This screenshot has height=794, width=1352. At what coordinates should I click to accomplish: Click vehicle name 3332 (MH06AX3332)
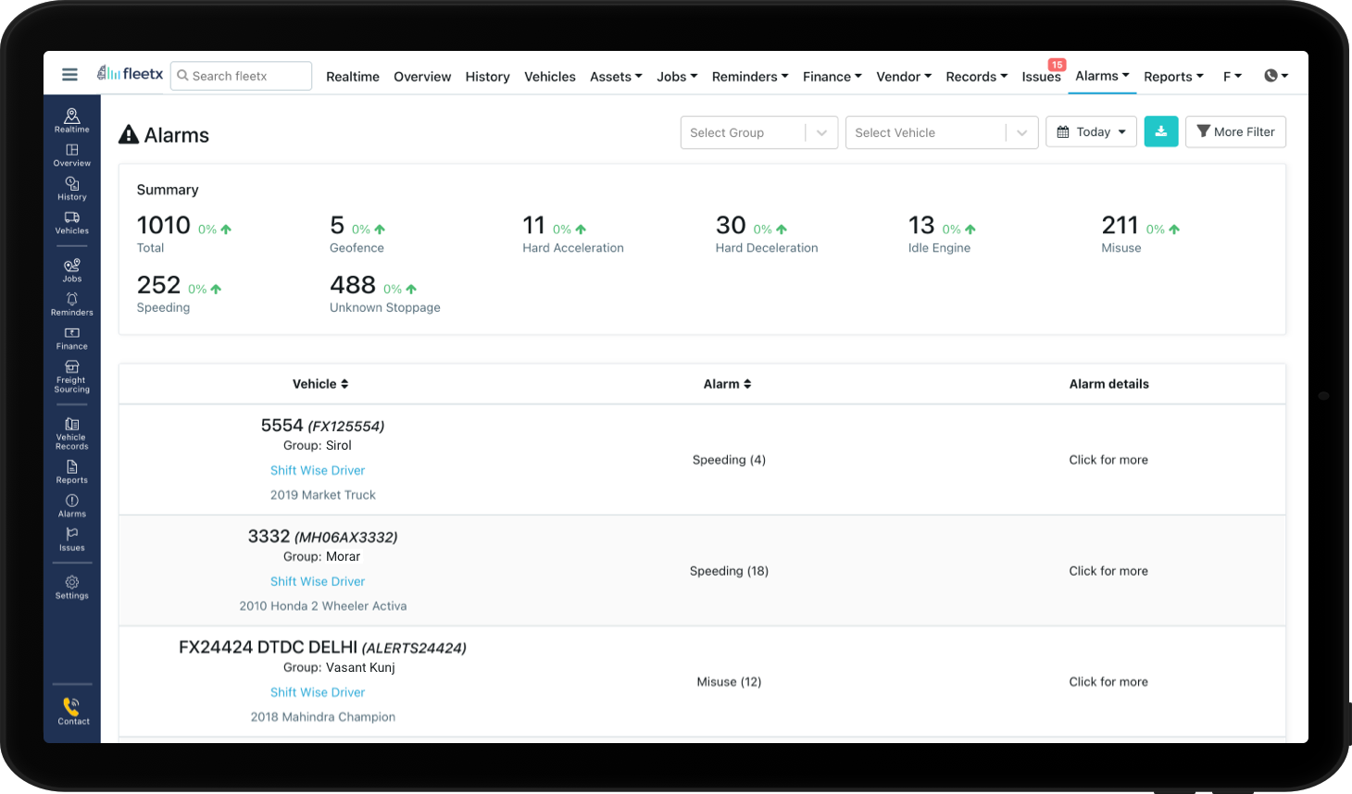(322, 537)
